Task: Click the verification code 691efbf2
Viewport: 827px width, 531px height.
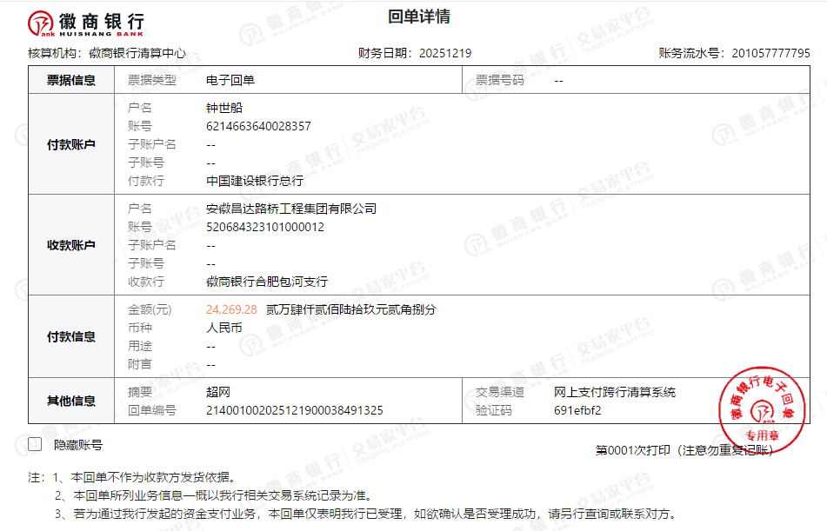Action: pyautogui.click(x=577, y=410)
